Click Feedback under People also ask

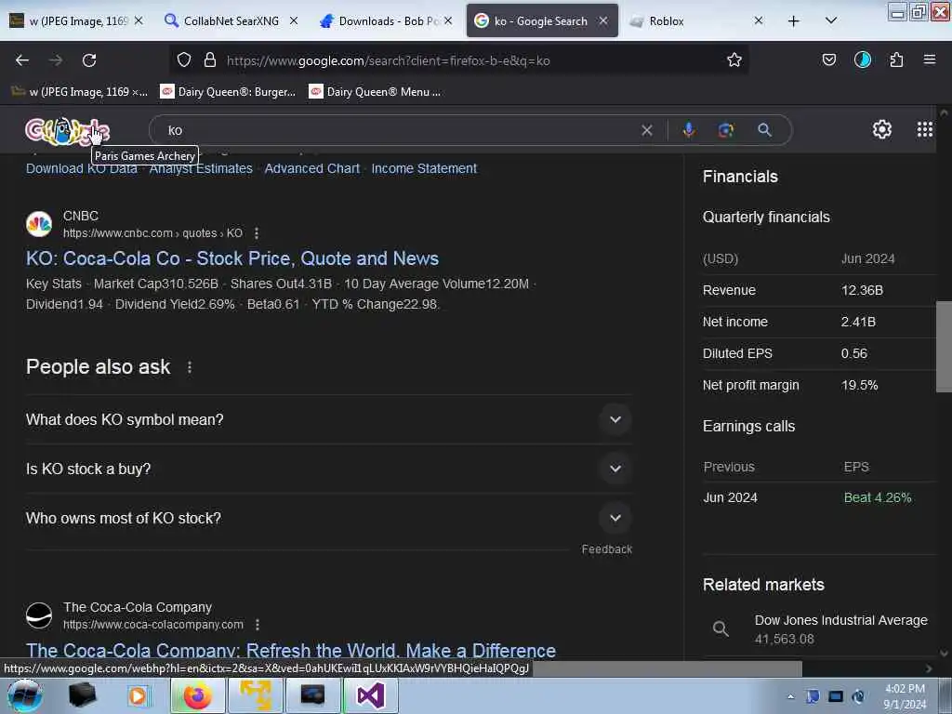[x=606, y=549]
